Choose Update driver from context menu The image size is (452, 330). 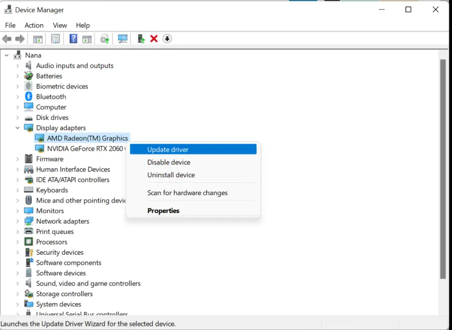pos(193,149)
